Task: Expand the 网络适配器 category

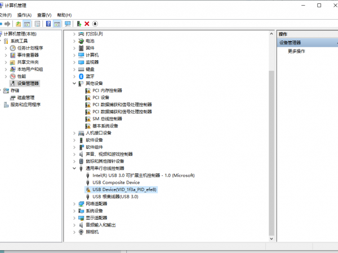Action: point(75,204)
